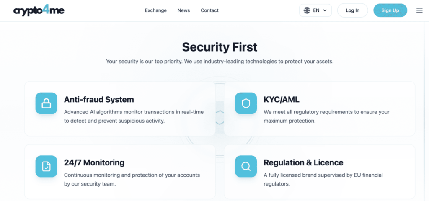Click the Sign Up button
Image resolution: width=429 pixels, height=201 pixels.
[390, 10]
